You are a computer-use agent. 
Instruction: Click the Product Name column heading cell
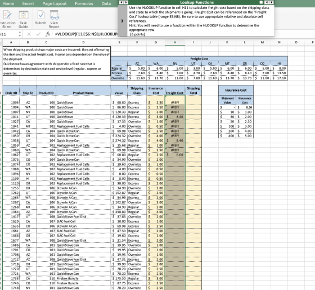[83, 90]
